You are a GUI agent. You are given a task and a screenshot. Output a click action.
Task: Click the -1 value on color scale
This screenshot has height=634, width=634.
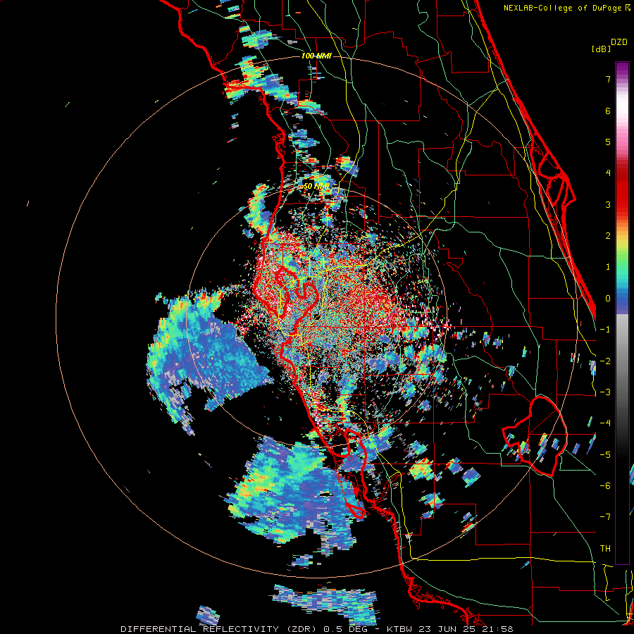click(x=605, y=330)
